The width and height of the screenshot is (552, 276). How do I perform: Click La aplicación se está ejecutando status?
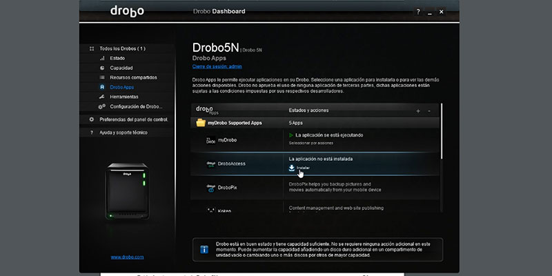(x=329, y=135)
